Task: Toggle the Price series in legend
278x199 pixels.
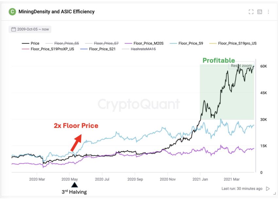Action: (30, 43)
